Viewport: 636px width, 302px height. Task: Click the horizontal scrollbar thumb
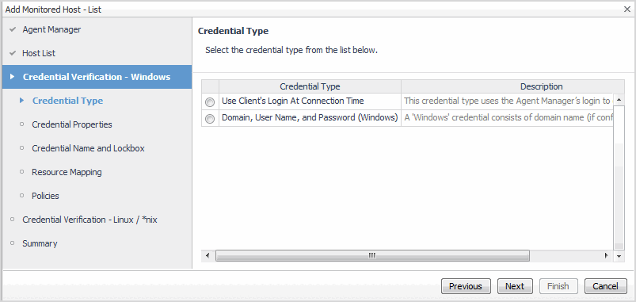(x=372, y=256)
